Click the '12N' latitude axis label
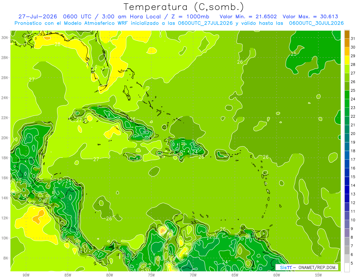The image size is (361, 279). click(x=5, y=218)
